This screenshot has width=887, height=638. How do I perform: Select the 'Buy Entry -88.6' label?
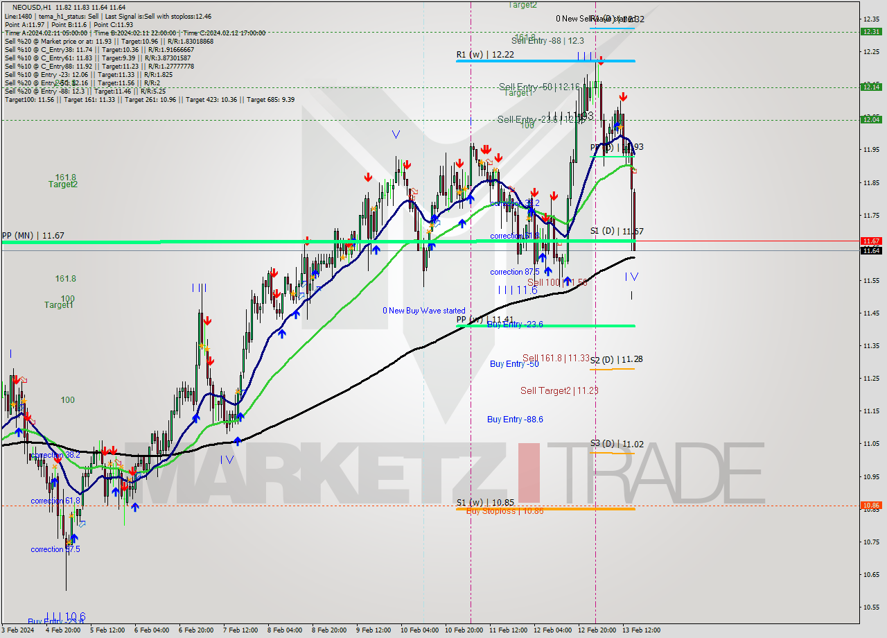coord(515,420)
